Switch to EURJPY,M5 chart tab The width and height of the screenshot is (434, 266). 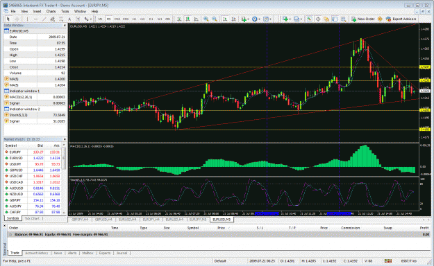pos(198,220)
